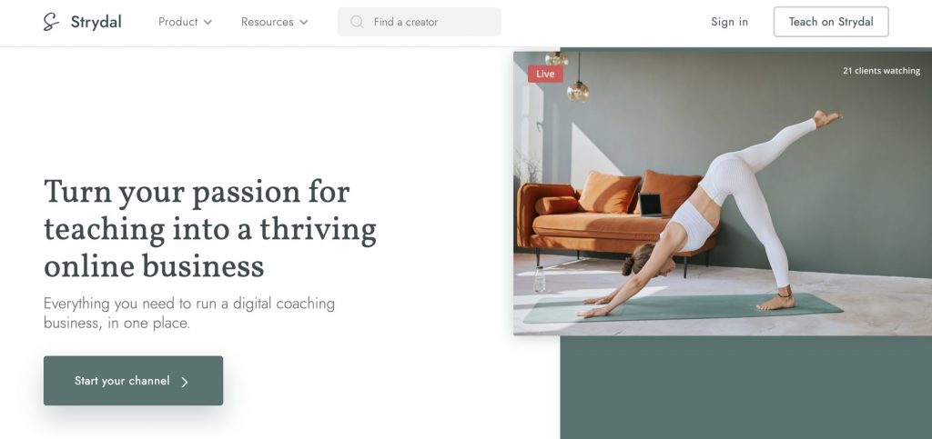Click the Start your channel button
The image size is (932, 439).
pos(133,381)
